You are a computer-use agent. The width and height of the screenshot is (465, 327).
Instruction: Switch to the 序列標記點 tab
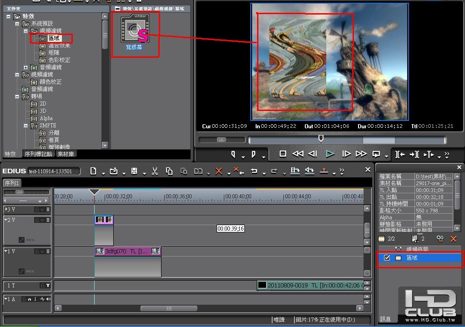pos(38,154)
